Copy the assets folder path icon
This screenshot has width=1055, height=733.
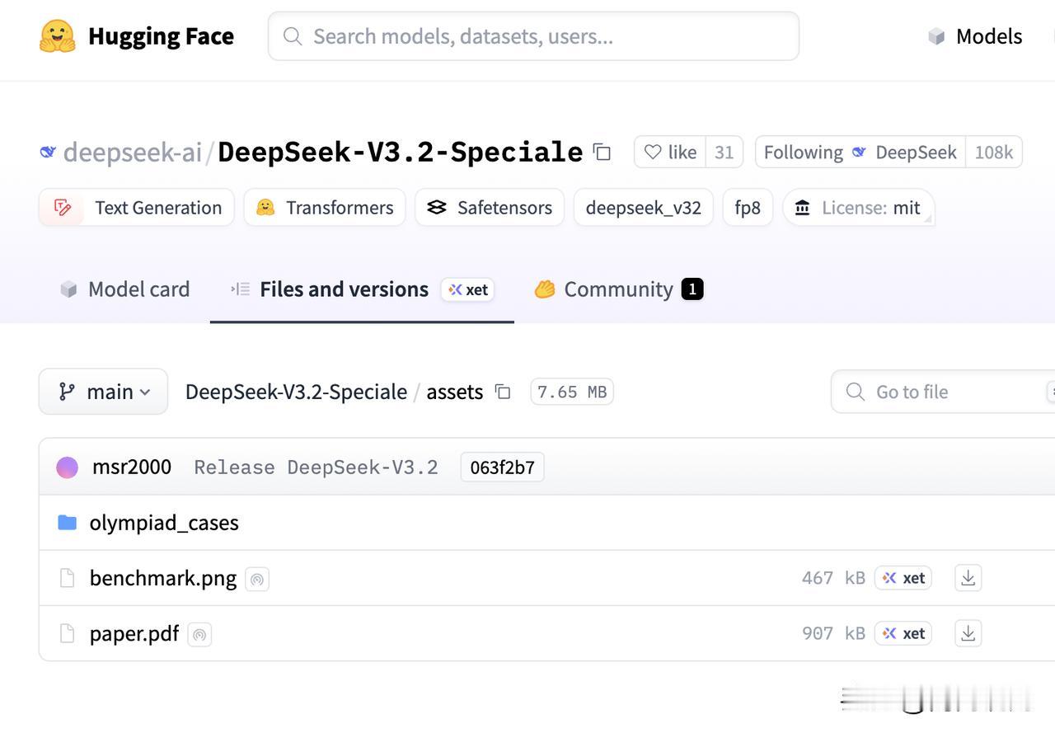pyautogui.click(x=503, y=392)
